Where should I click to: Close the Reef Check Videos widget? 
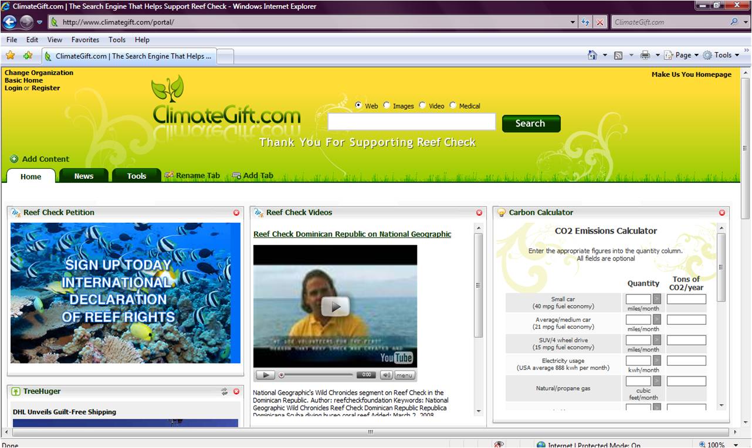[x=479, y=213]
